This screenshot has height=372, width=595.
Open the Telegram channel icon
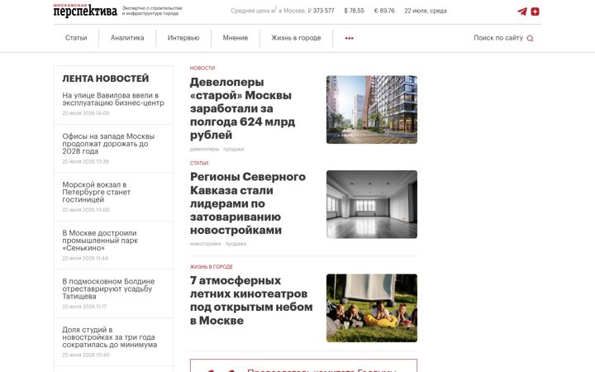(x=522, y=12)
